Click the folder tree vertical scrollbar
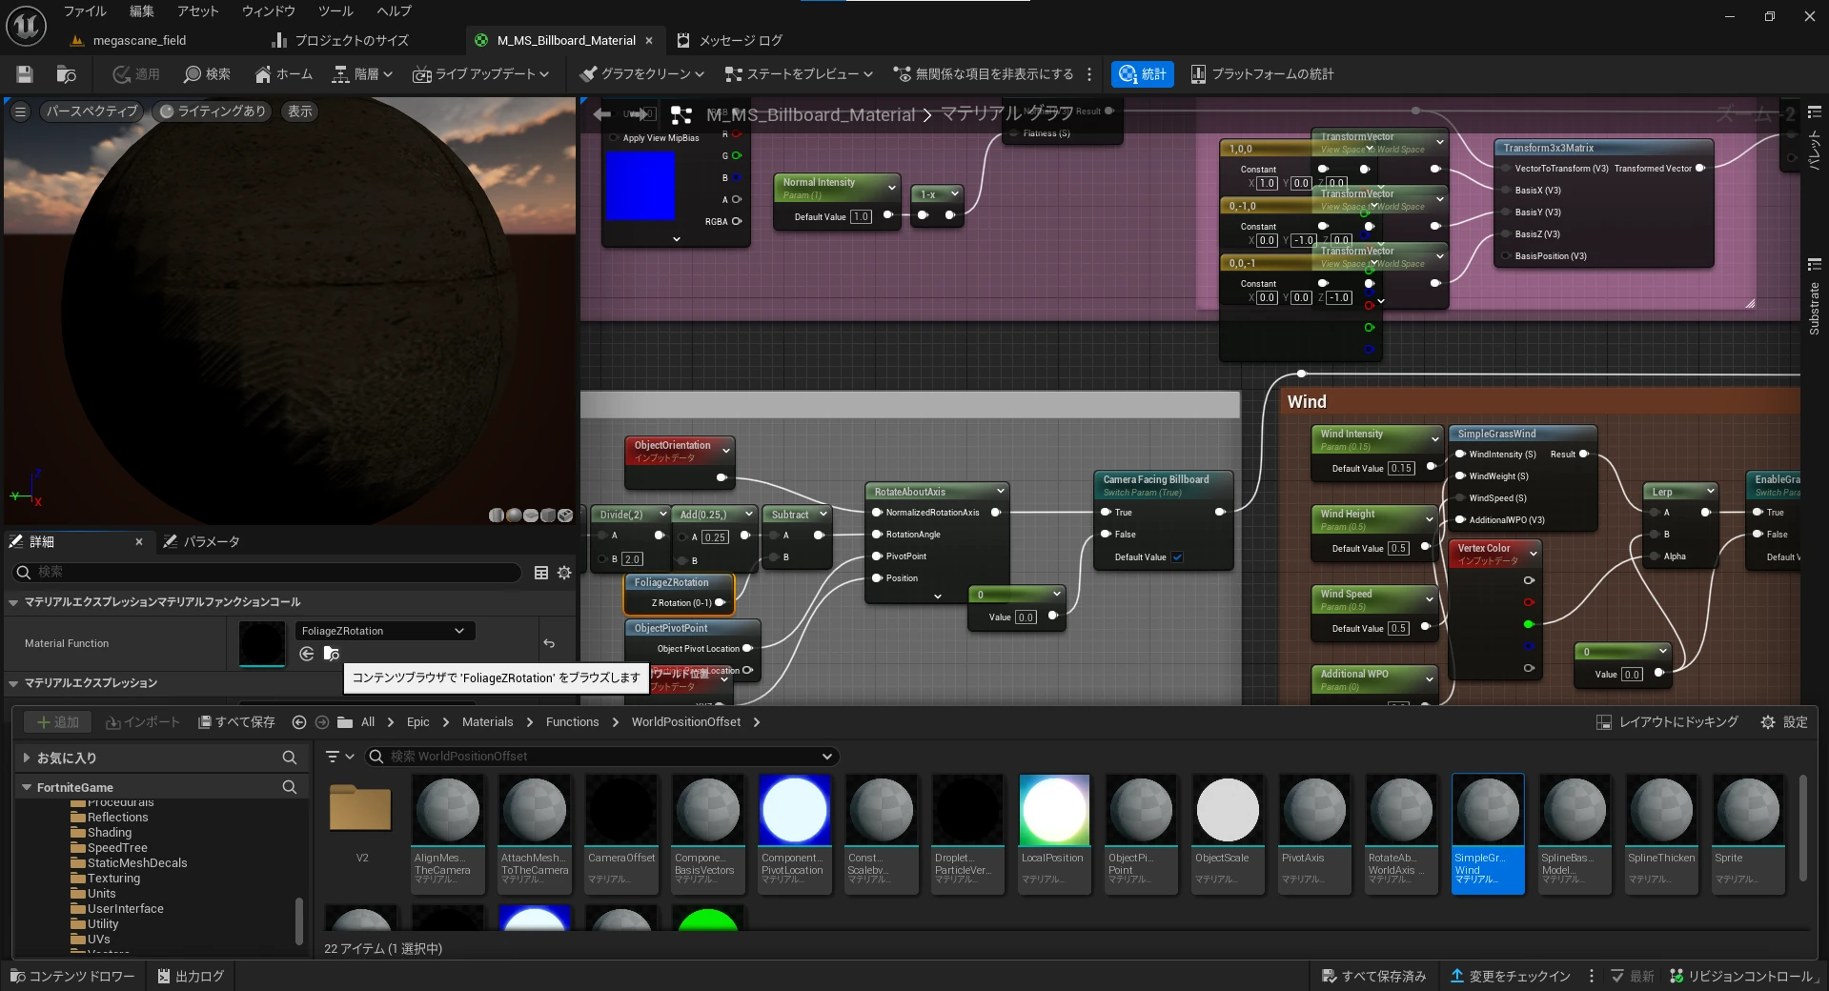The image size is (1829, 991). coord(299,920)
